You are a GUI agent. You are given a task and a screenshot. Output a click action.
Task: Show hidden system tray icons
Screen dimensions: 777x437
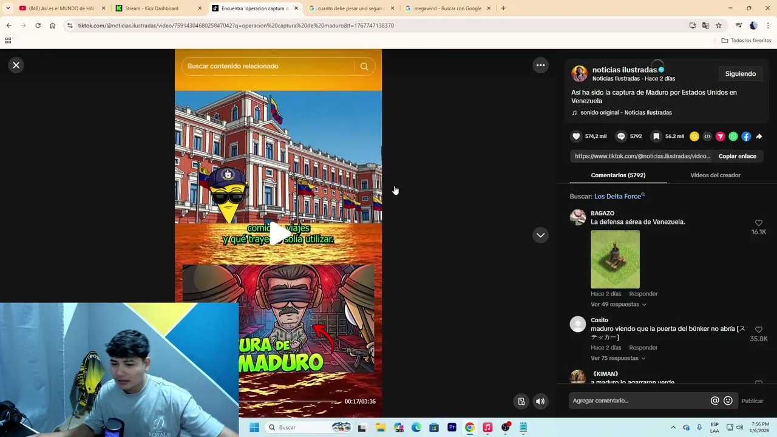click(673, 427)
